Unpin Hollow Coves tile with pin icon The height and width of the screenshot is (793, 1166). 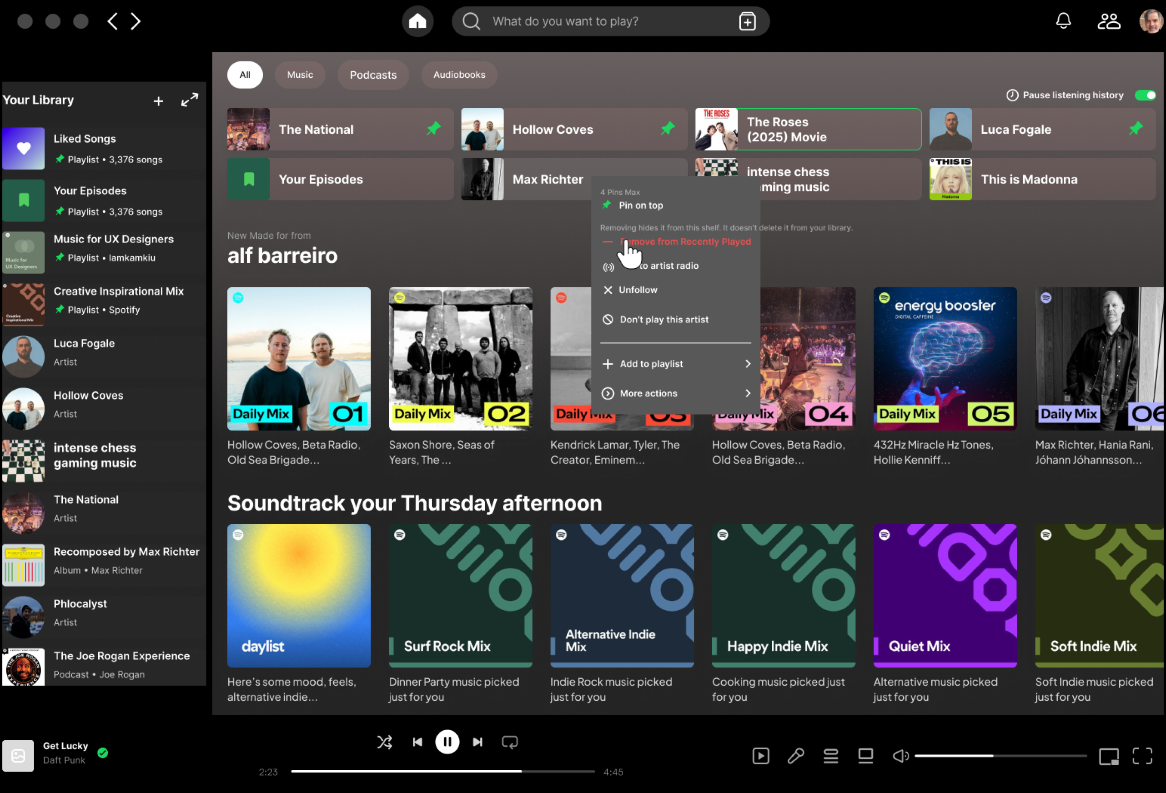pos(667,129)
